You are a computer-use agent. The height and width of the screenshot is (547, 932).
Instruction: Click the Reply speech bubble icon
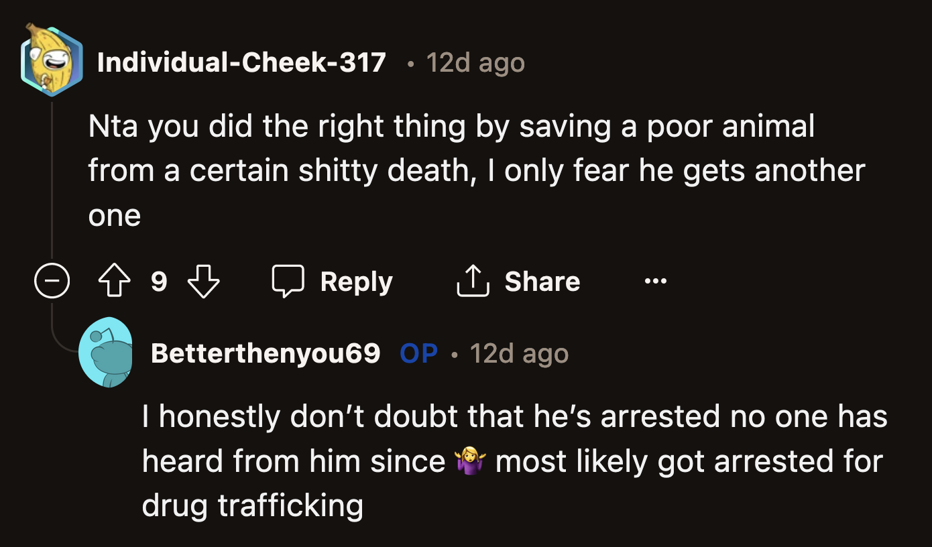click(288, 281)
